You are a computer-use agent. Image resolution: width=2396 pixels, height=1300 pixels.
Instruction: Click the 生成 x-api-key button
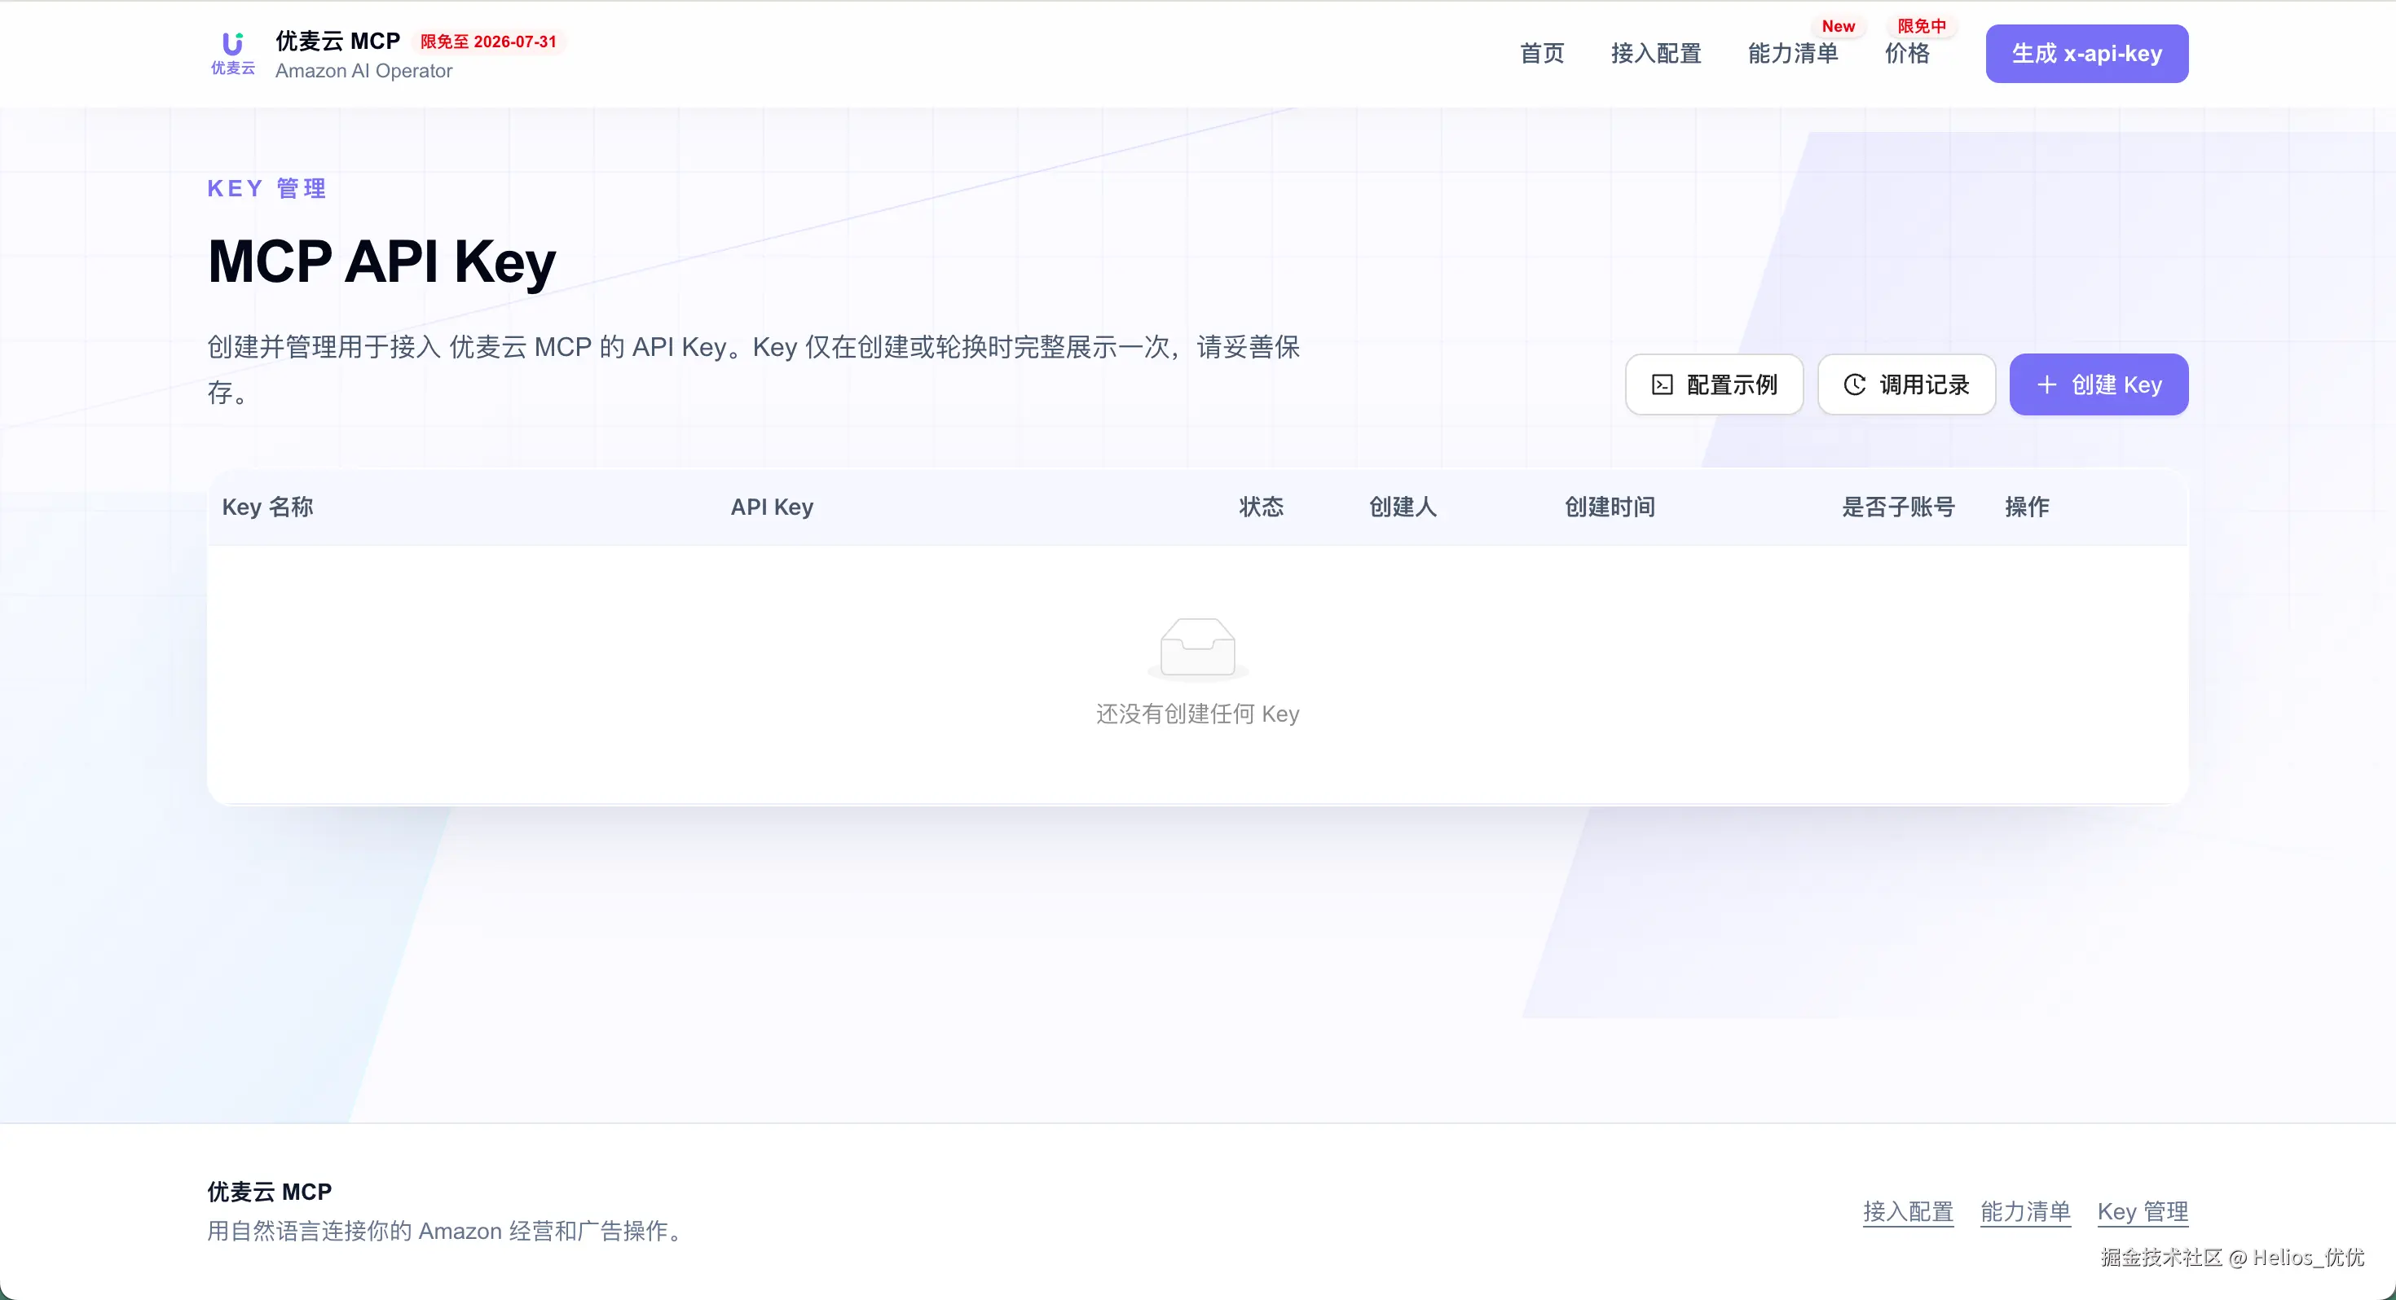(2087, 54)
